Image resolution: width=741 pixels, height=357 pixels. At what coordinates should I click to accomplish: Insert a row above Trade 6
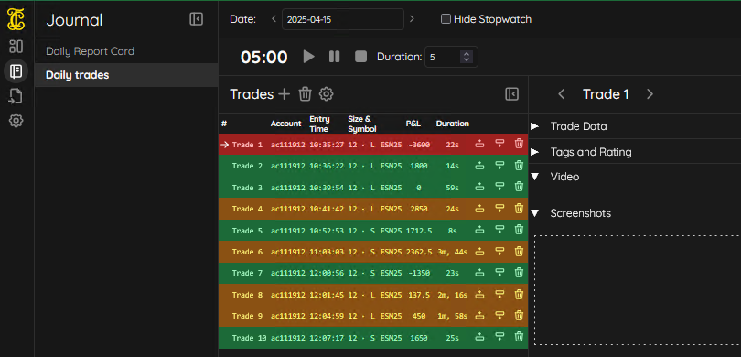(479, 252)
